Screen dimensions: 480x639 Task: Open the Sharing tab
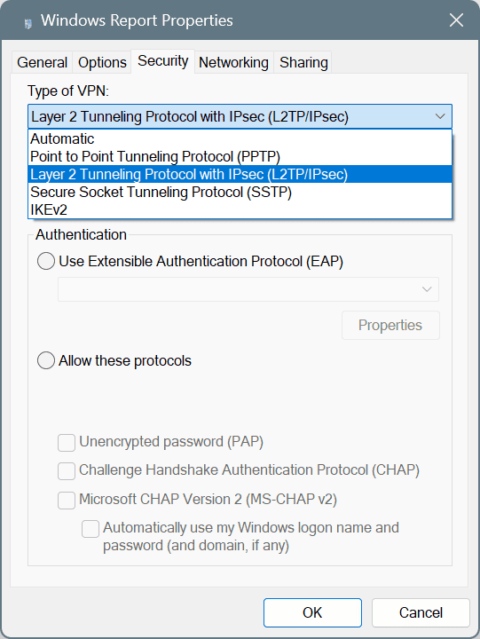(x=303, y=62)
